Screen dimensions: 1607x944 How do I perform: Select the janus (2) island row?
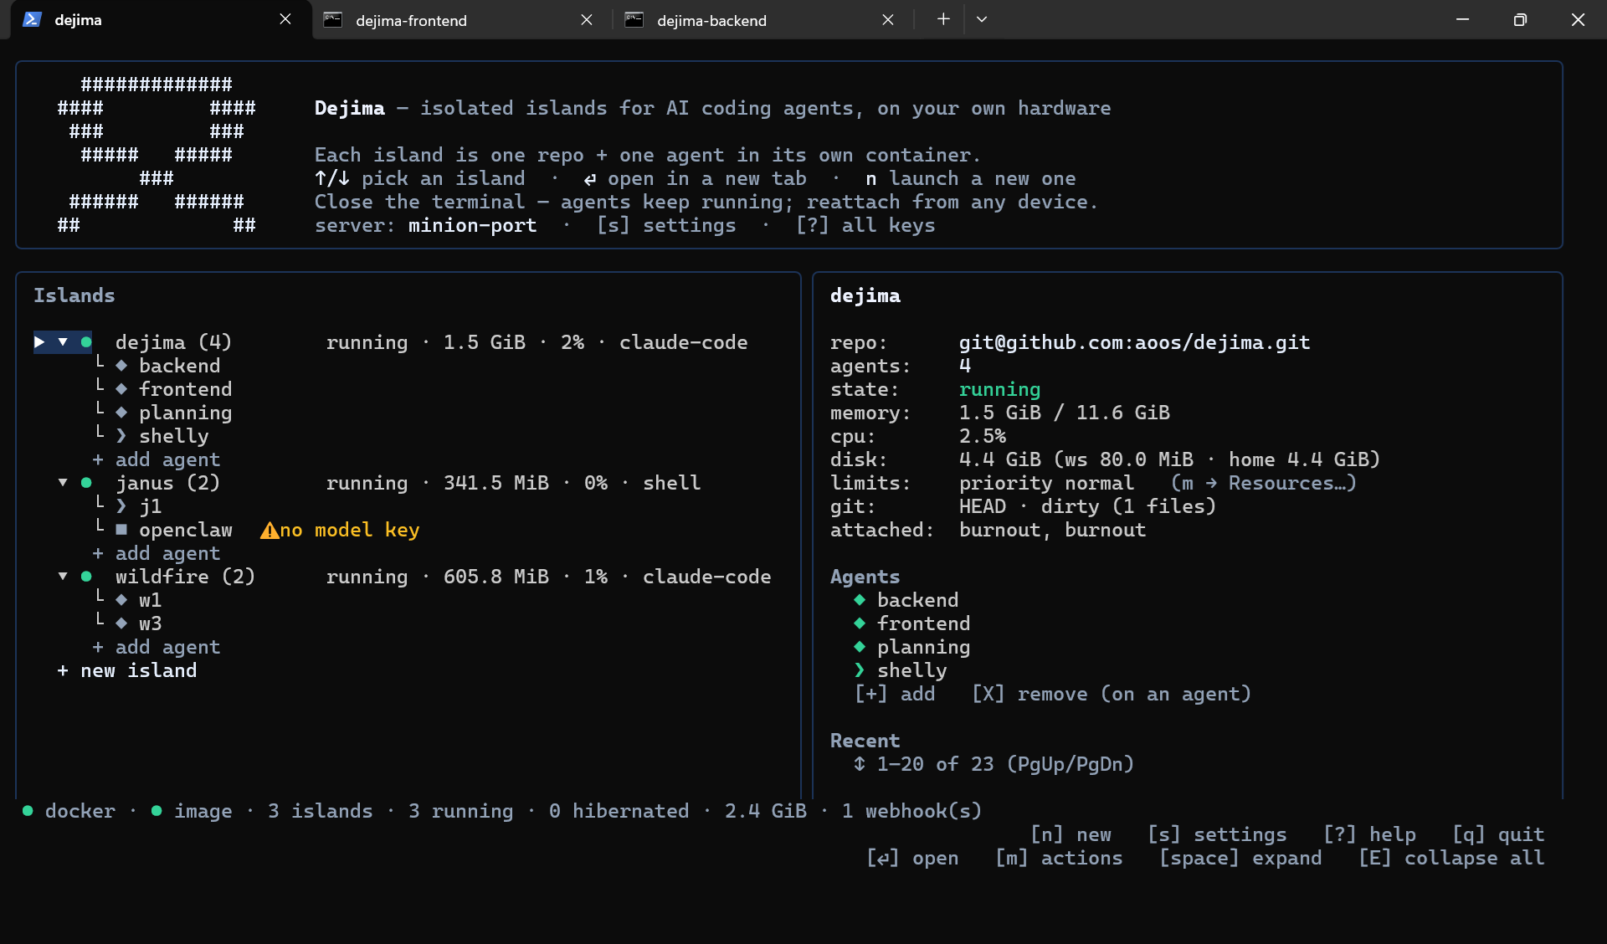pyautogui.click(x=379, y=483)
